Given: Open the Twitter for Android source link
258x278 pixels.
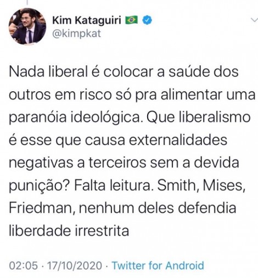Looking at the screenshot, I should coord(158,265).
